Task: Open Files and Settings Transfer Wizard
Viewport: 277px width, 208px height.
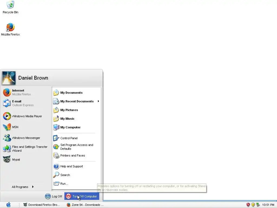Action: (x=26, y=149)
